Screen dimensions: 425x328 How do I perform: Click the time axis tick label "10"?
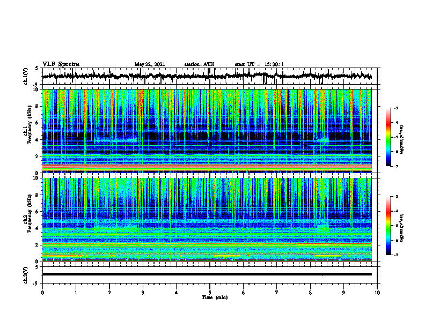(x=377, y=293)
